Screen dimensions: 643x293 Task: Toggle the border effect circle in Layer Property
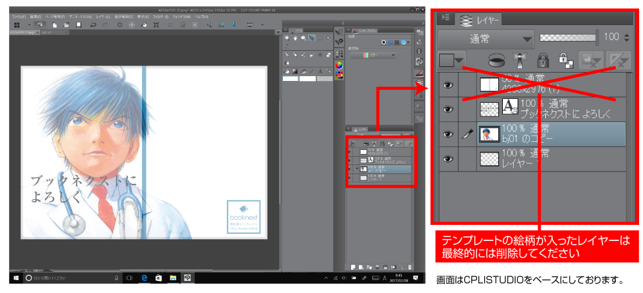(383, 42)
